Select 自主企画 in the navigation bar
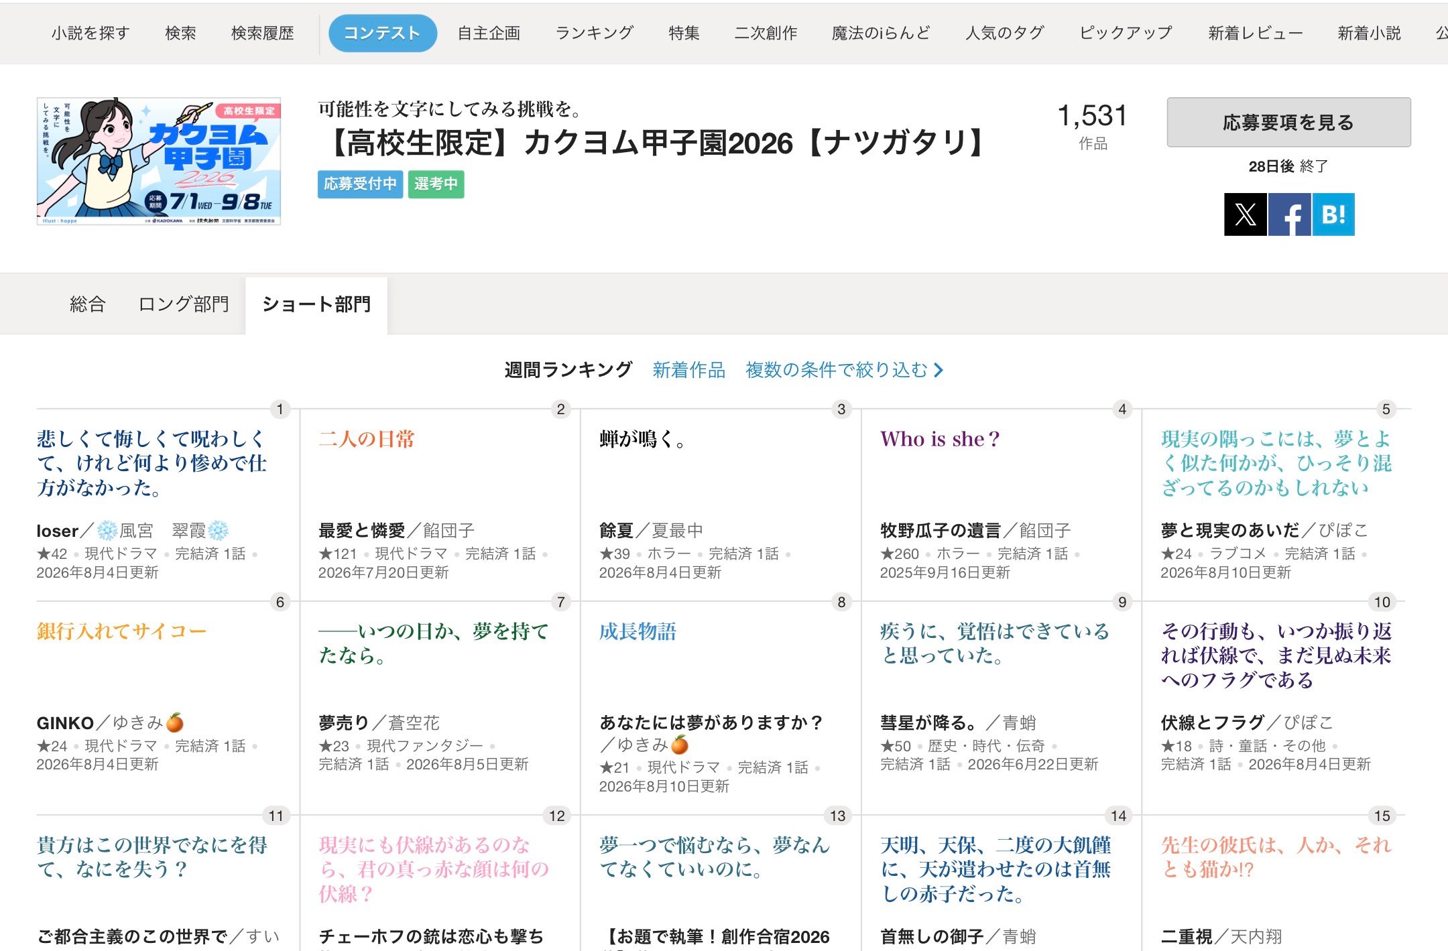The width and height of the screenshot is (1448, 951). coord(489,33)
